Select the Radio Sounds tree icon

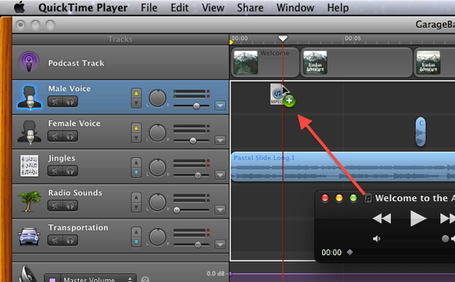29,201
